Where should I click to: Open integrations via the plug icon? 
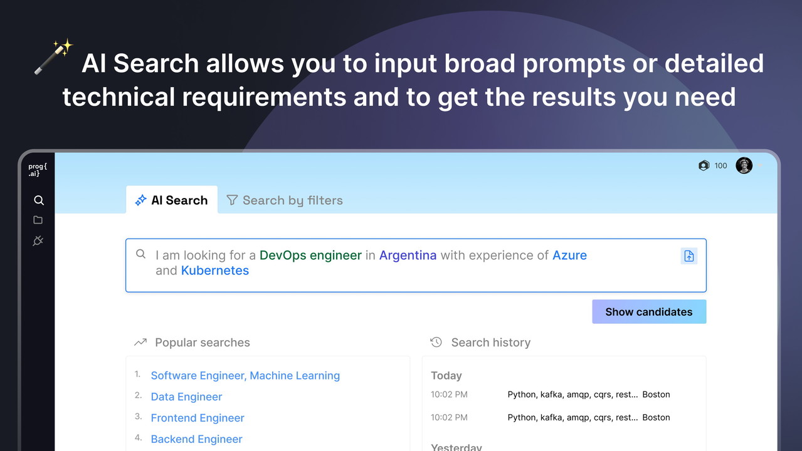[38, 241]
